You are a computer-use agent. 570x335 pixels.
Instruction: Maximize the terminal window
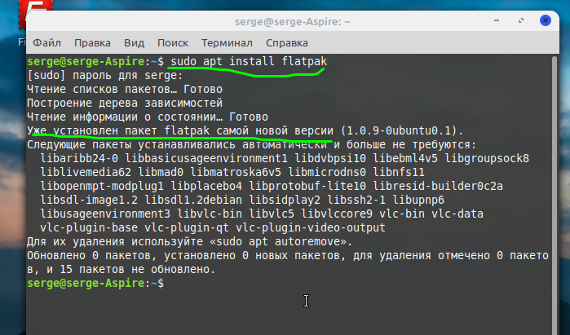[x=521, y=20]
